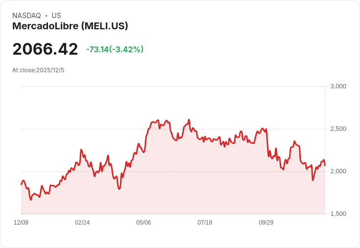Viewport: 360px width, 248px height.
Task: Click the right end of the price line
Action: (325, 165)
